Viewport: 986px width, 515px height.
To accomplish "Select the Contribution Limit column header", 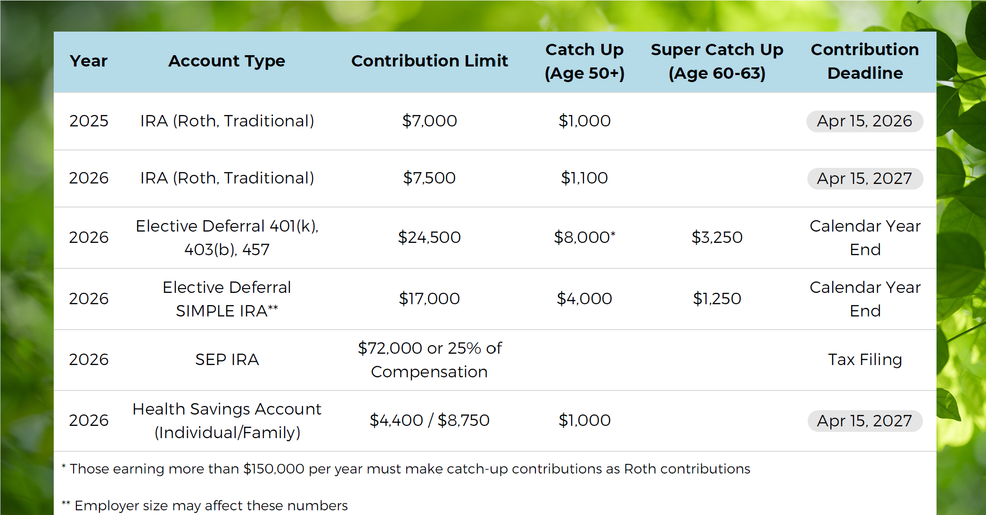I will tap(429, 61).
